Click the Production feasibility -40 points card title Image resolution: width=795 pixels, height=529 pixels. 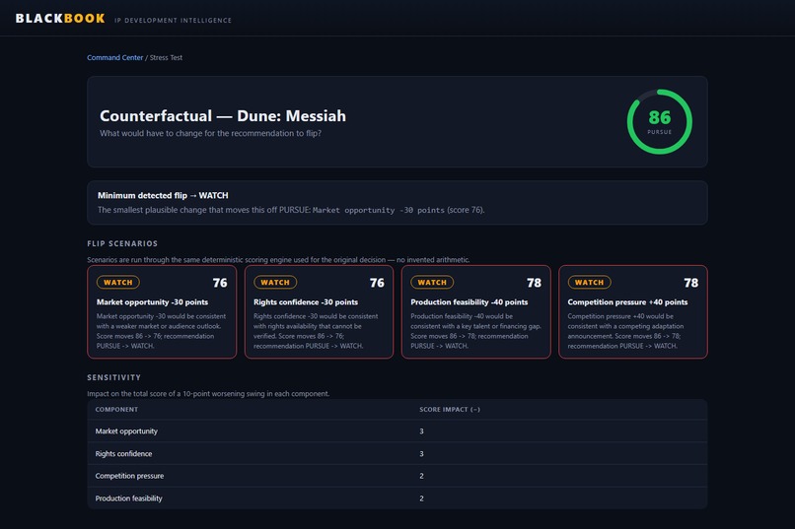[x=469, y=302]
